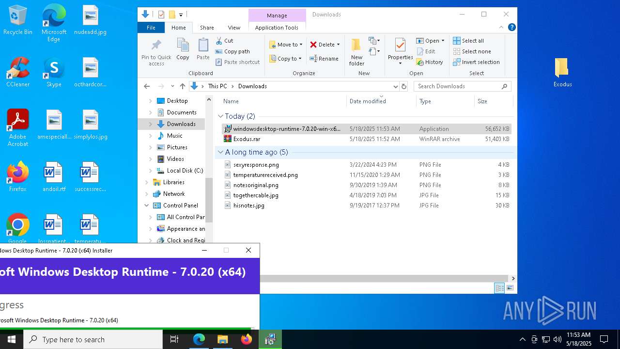Expand Open button dropdown arrow
This screenshot has width=620, height=349.
coord(443,41)
